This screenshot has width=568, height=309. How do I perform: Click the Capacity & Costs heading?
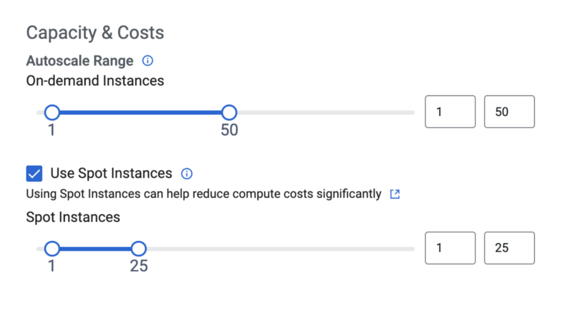[95, 33]
